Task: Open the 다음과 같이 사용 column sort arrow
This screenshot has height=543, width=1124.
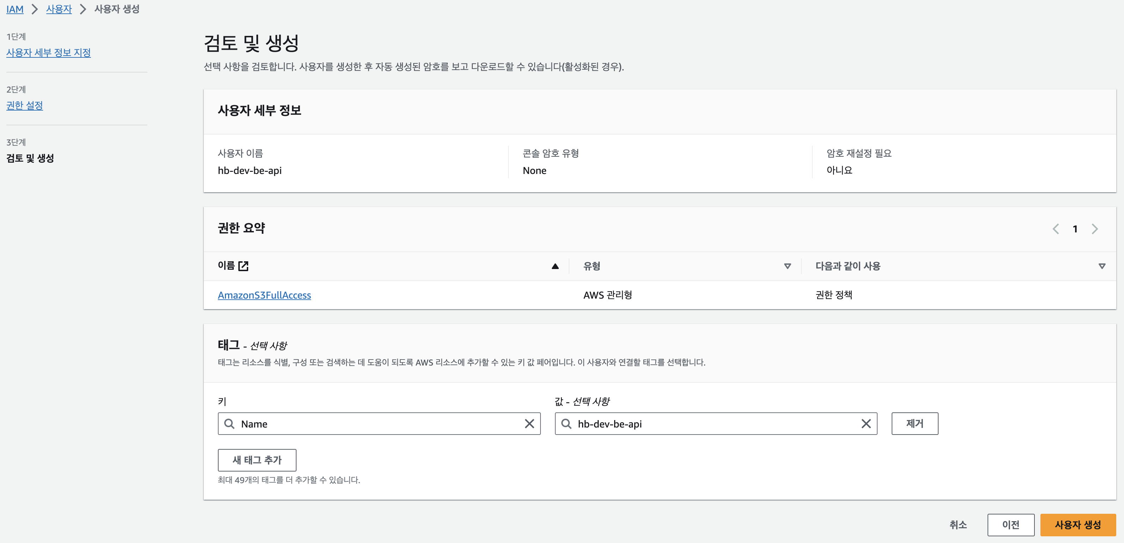Action: 1102,266
